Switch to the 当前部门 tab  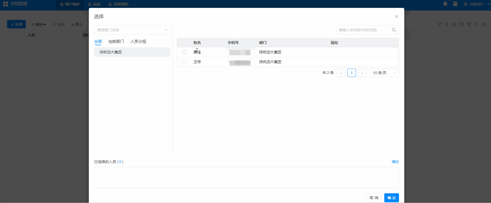[x=116, y=42]
